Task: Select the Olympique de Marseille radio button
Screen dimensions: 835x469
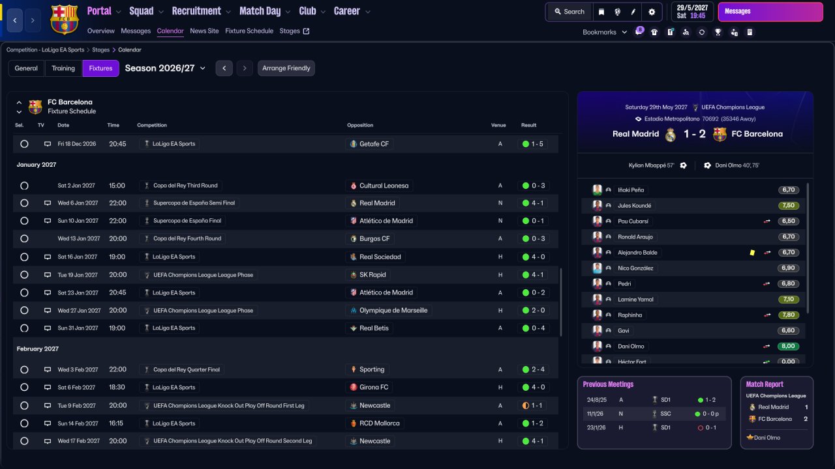Action: [x=24, y=311]
